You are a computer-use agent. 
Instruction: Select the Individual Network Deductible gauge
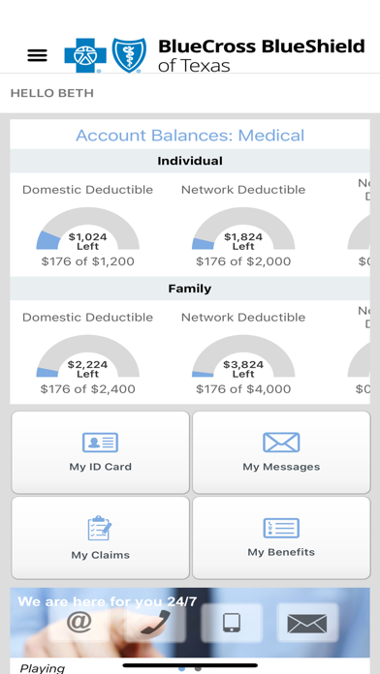point(243,229)
